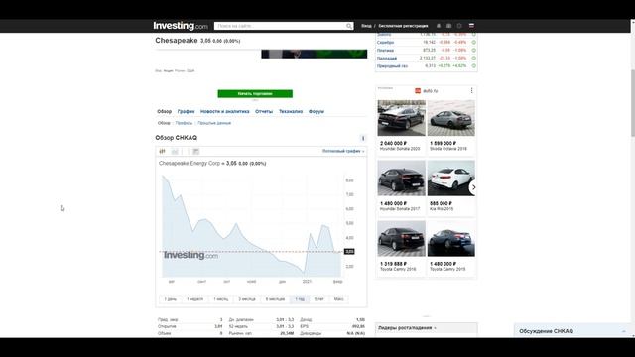Click the alert circle for Платина row

tap(474, 51)
